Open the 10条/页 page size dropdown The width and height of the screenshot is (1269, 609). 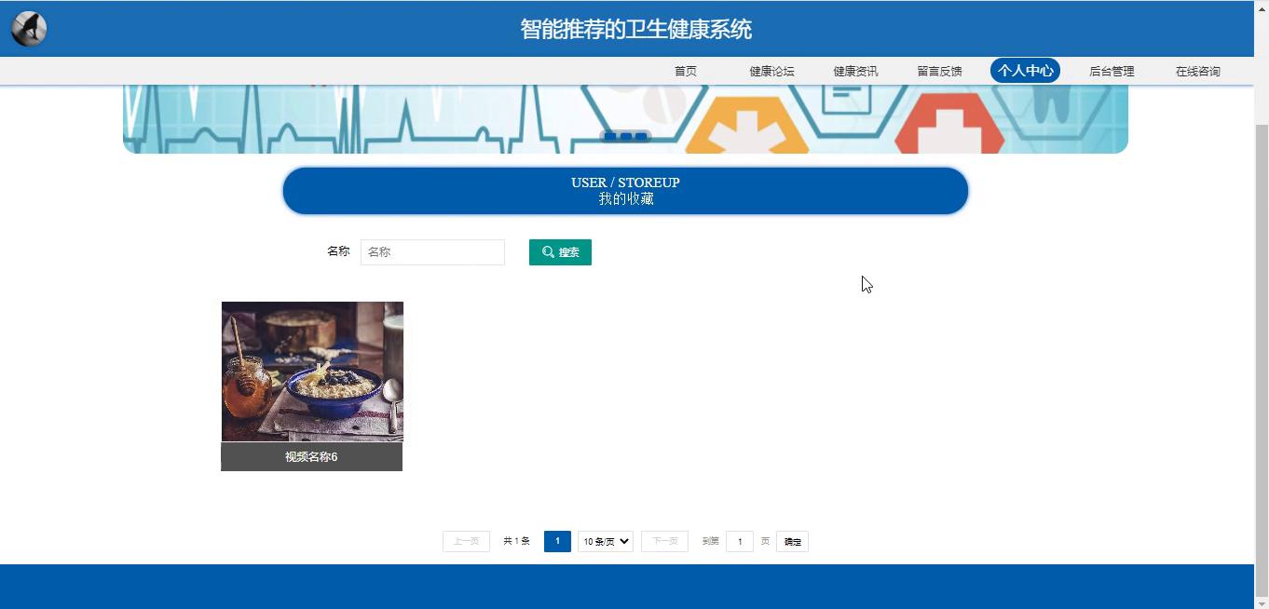point(605,541)
